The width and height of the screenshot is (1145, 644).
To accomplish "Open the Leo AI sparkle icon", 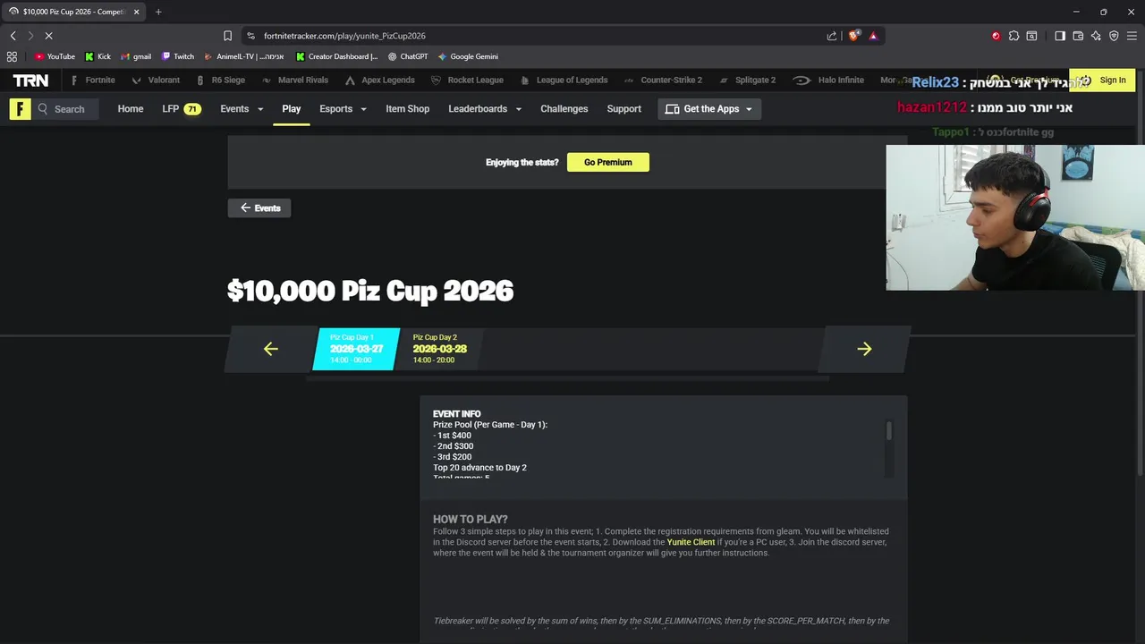I will tap(1096, 36).
